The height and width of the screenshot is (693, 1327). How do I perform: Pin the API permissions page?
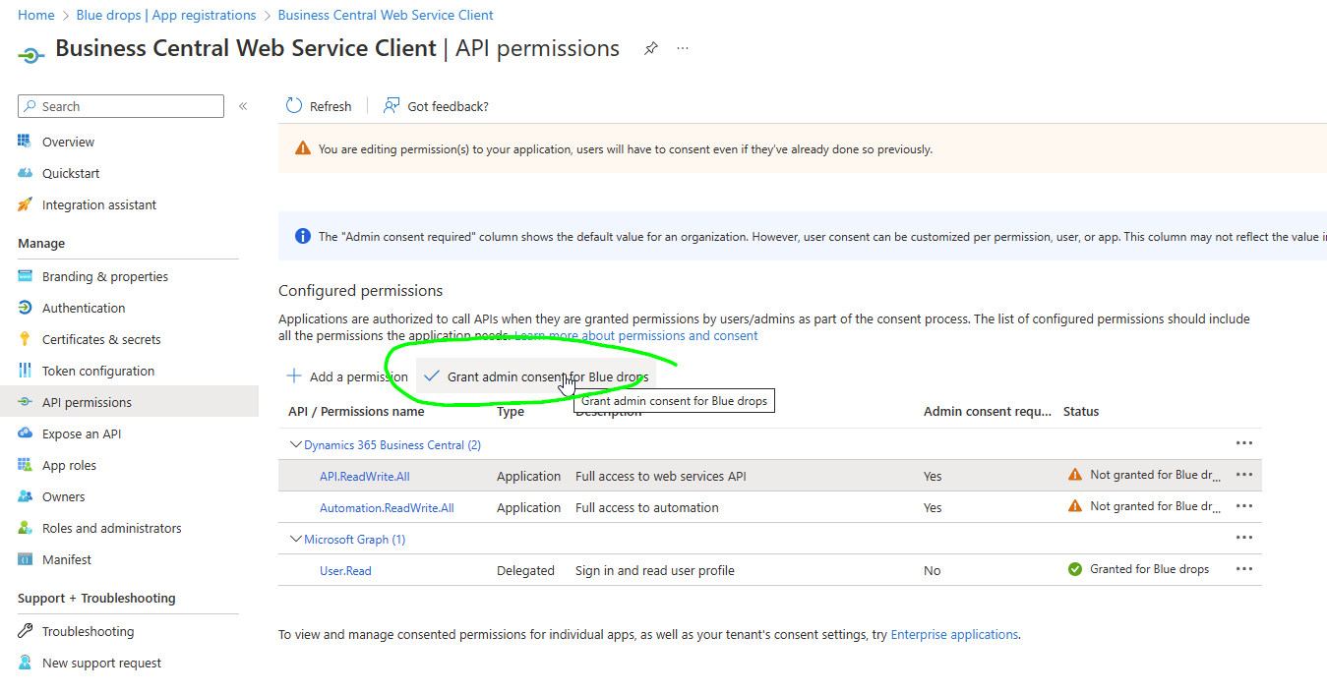tap(650, 48)
